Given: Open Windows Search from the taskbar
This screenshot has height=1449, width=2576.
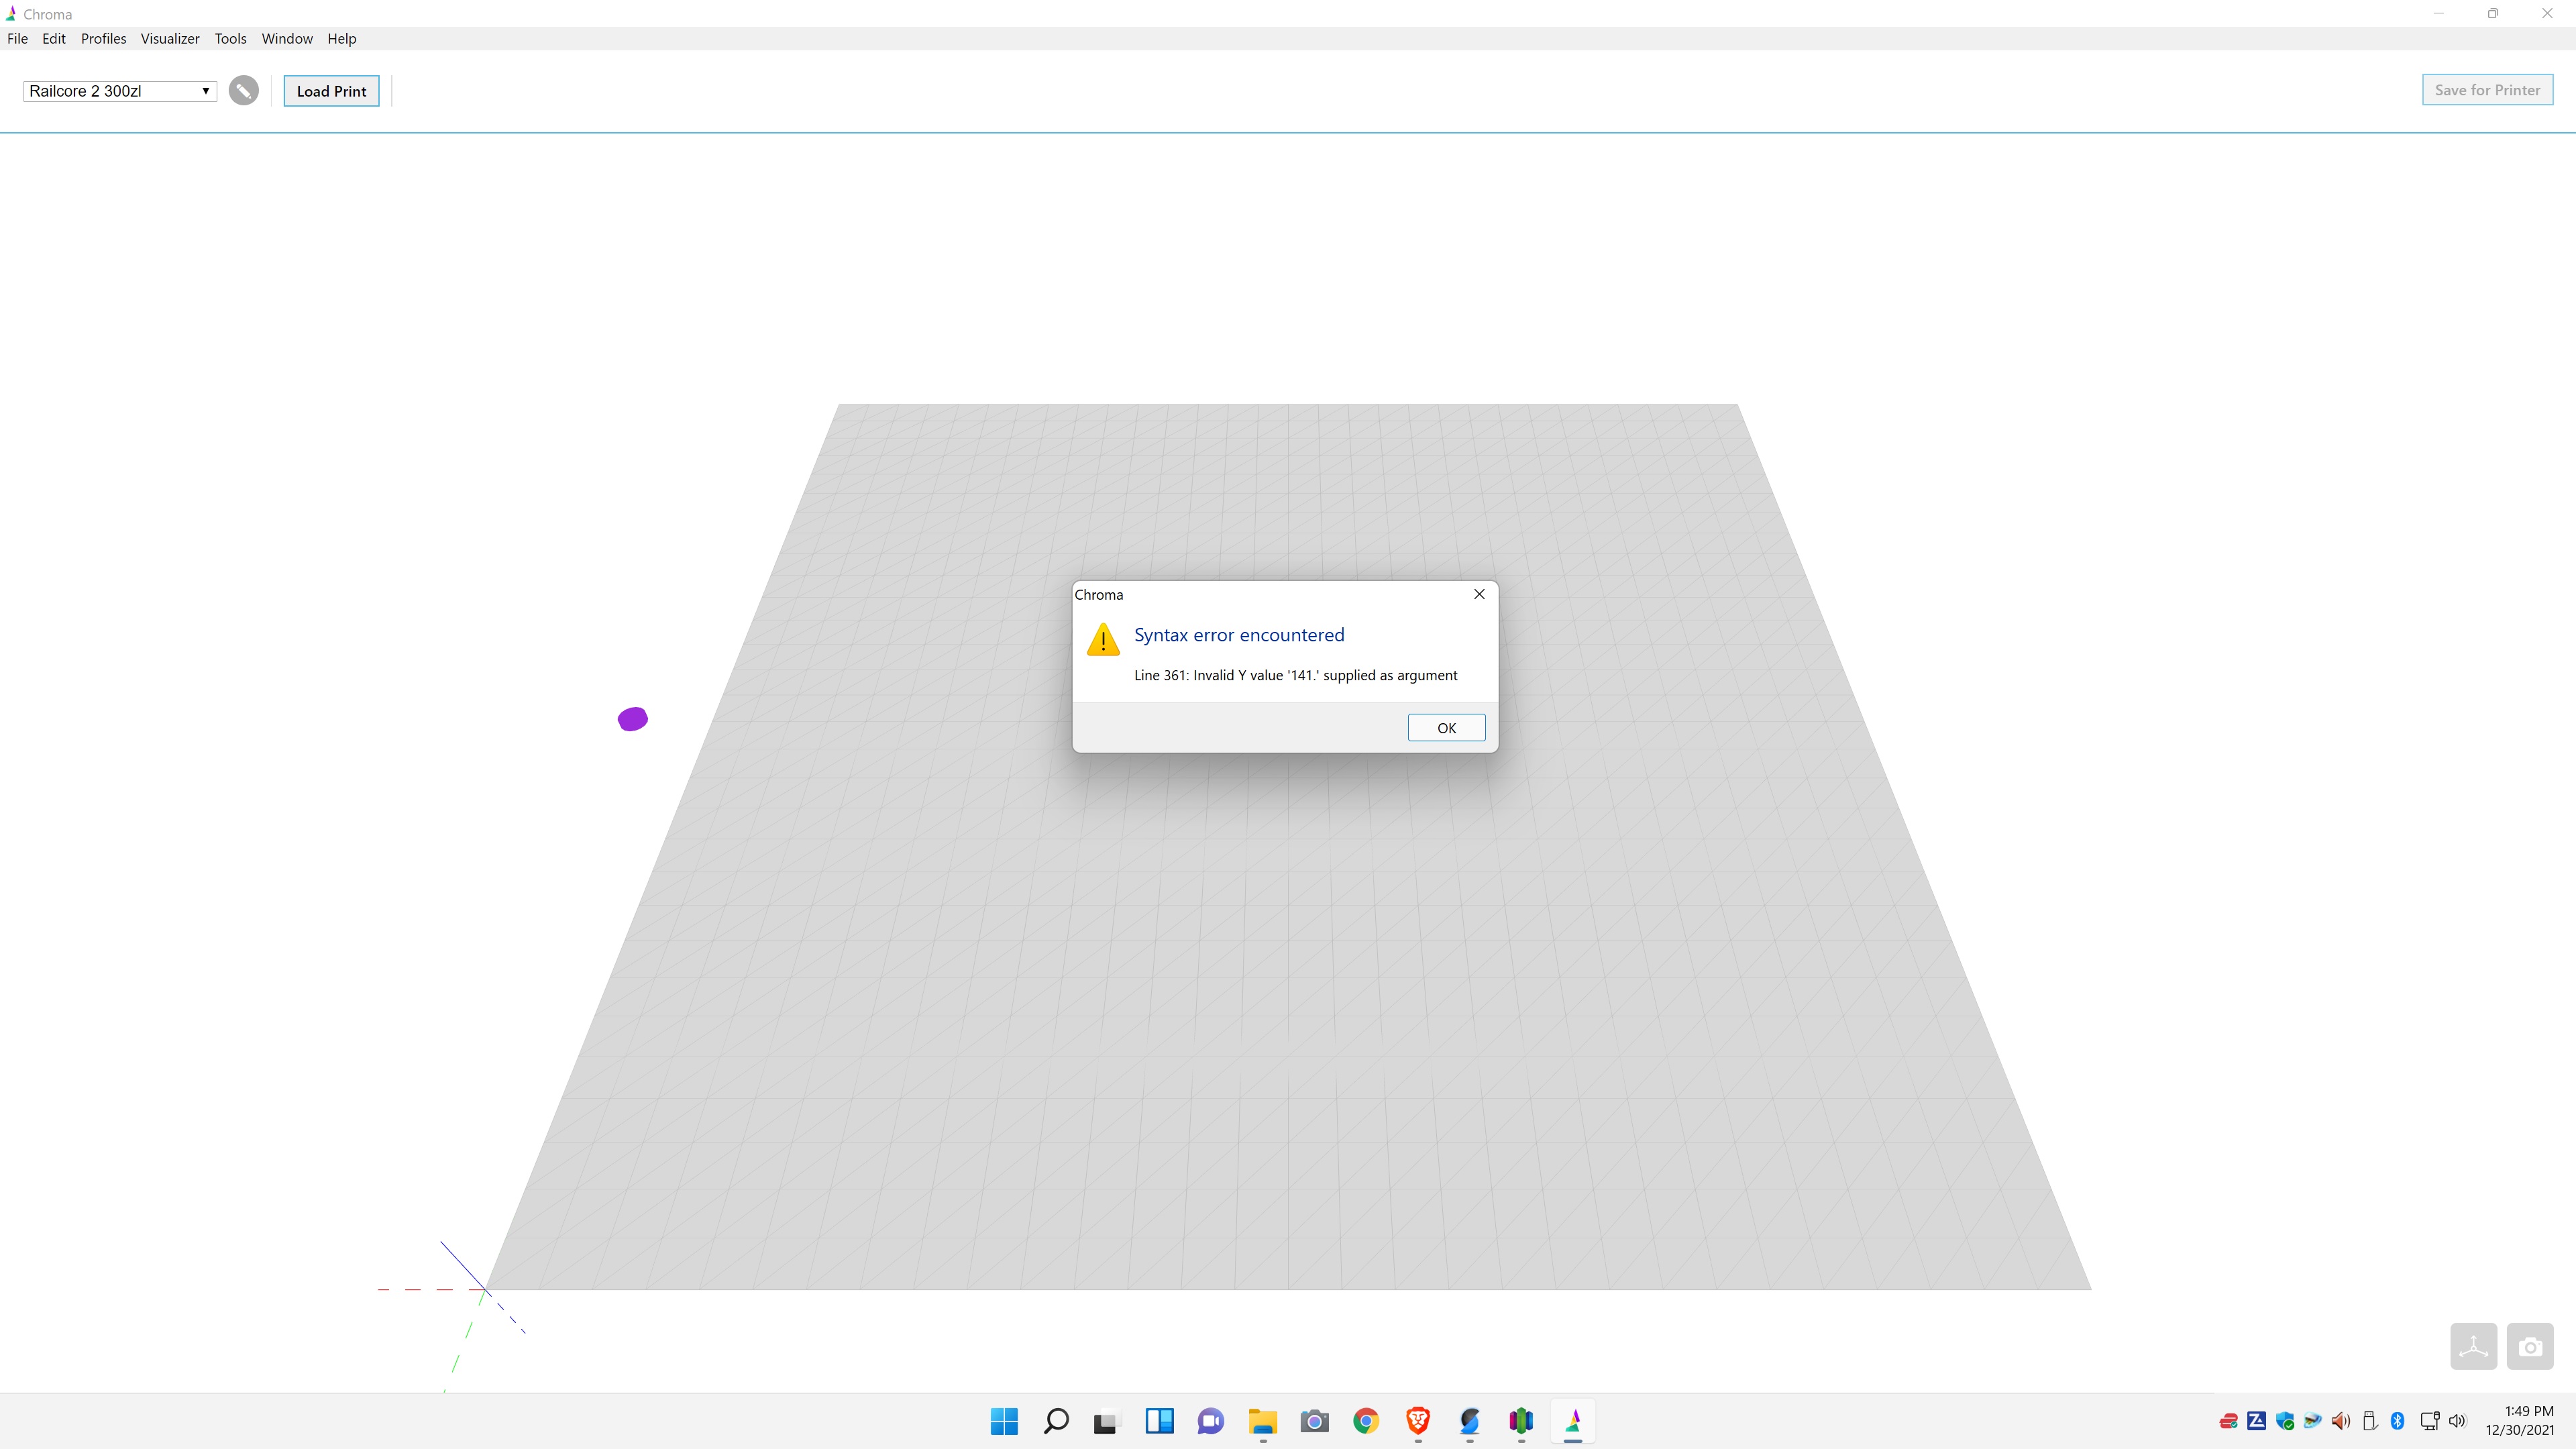Looking at the screenshot, I should tap(1056, 1421).
